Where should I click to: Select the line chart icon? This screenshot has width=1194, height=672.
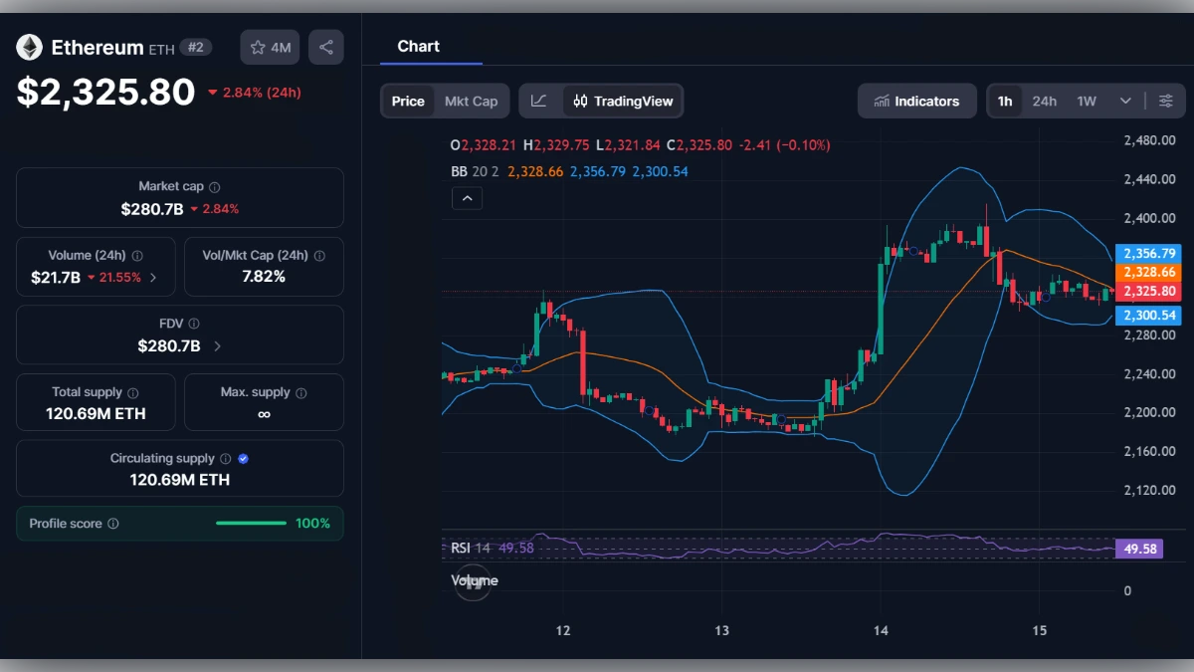[x=539, y=101]
